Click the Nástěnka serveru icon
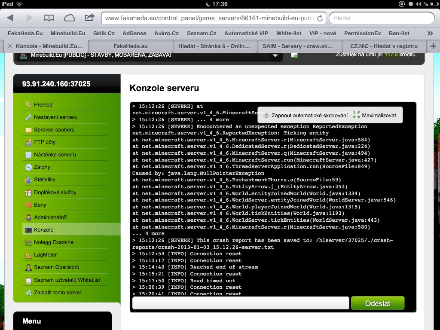Viewport: 440px width, 330px height. 28,155
